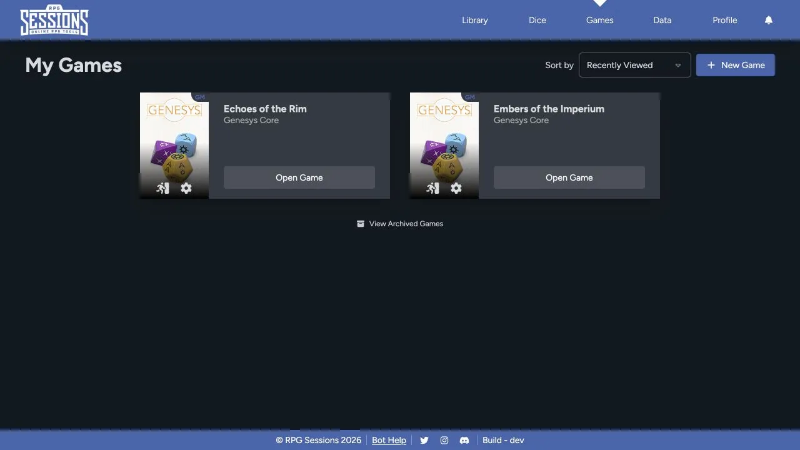Click the Embers of the Imperium cover thumbnail
Viewport: 800px width, 450px height.
[444, 146]
